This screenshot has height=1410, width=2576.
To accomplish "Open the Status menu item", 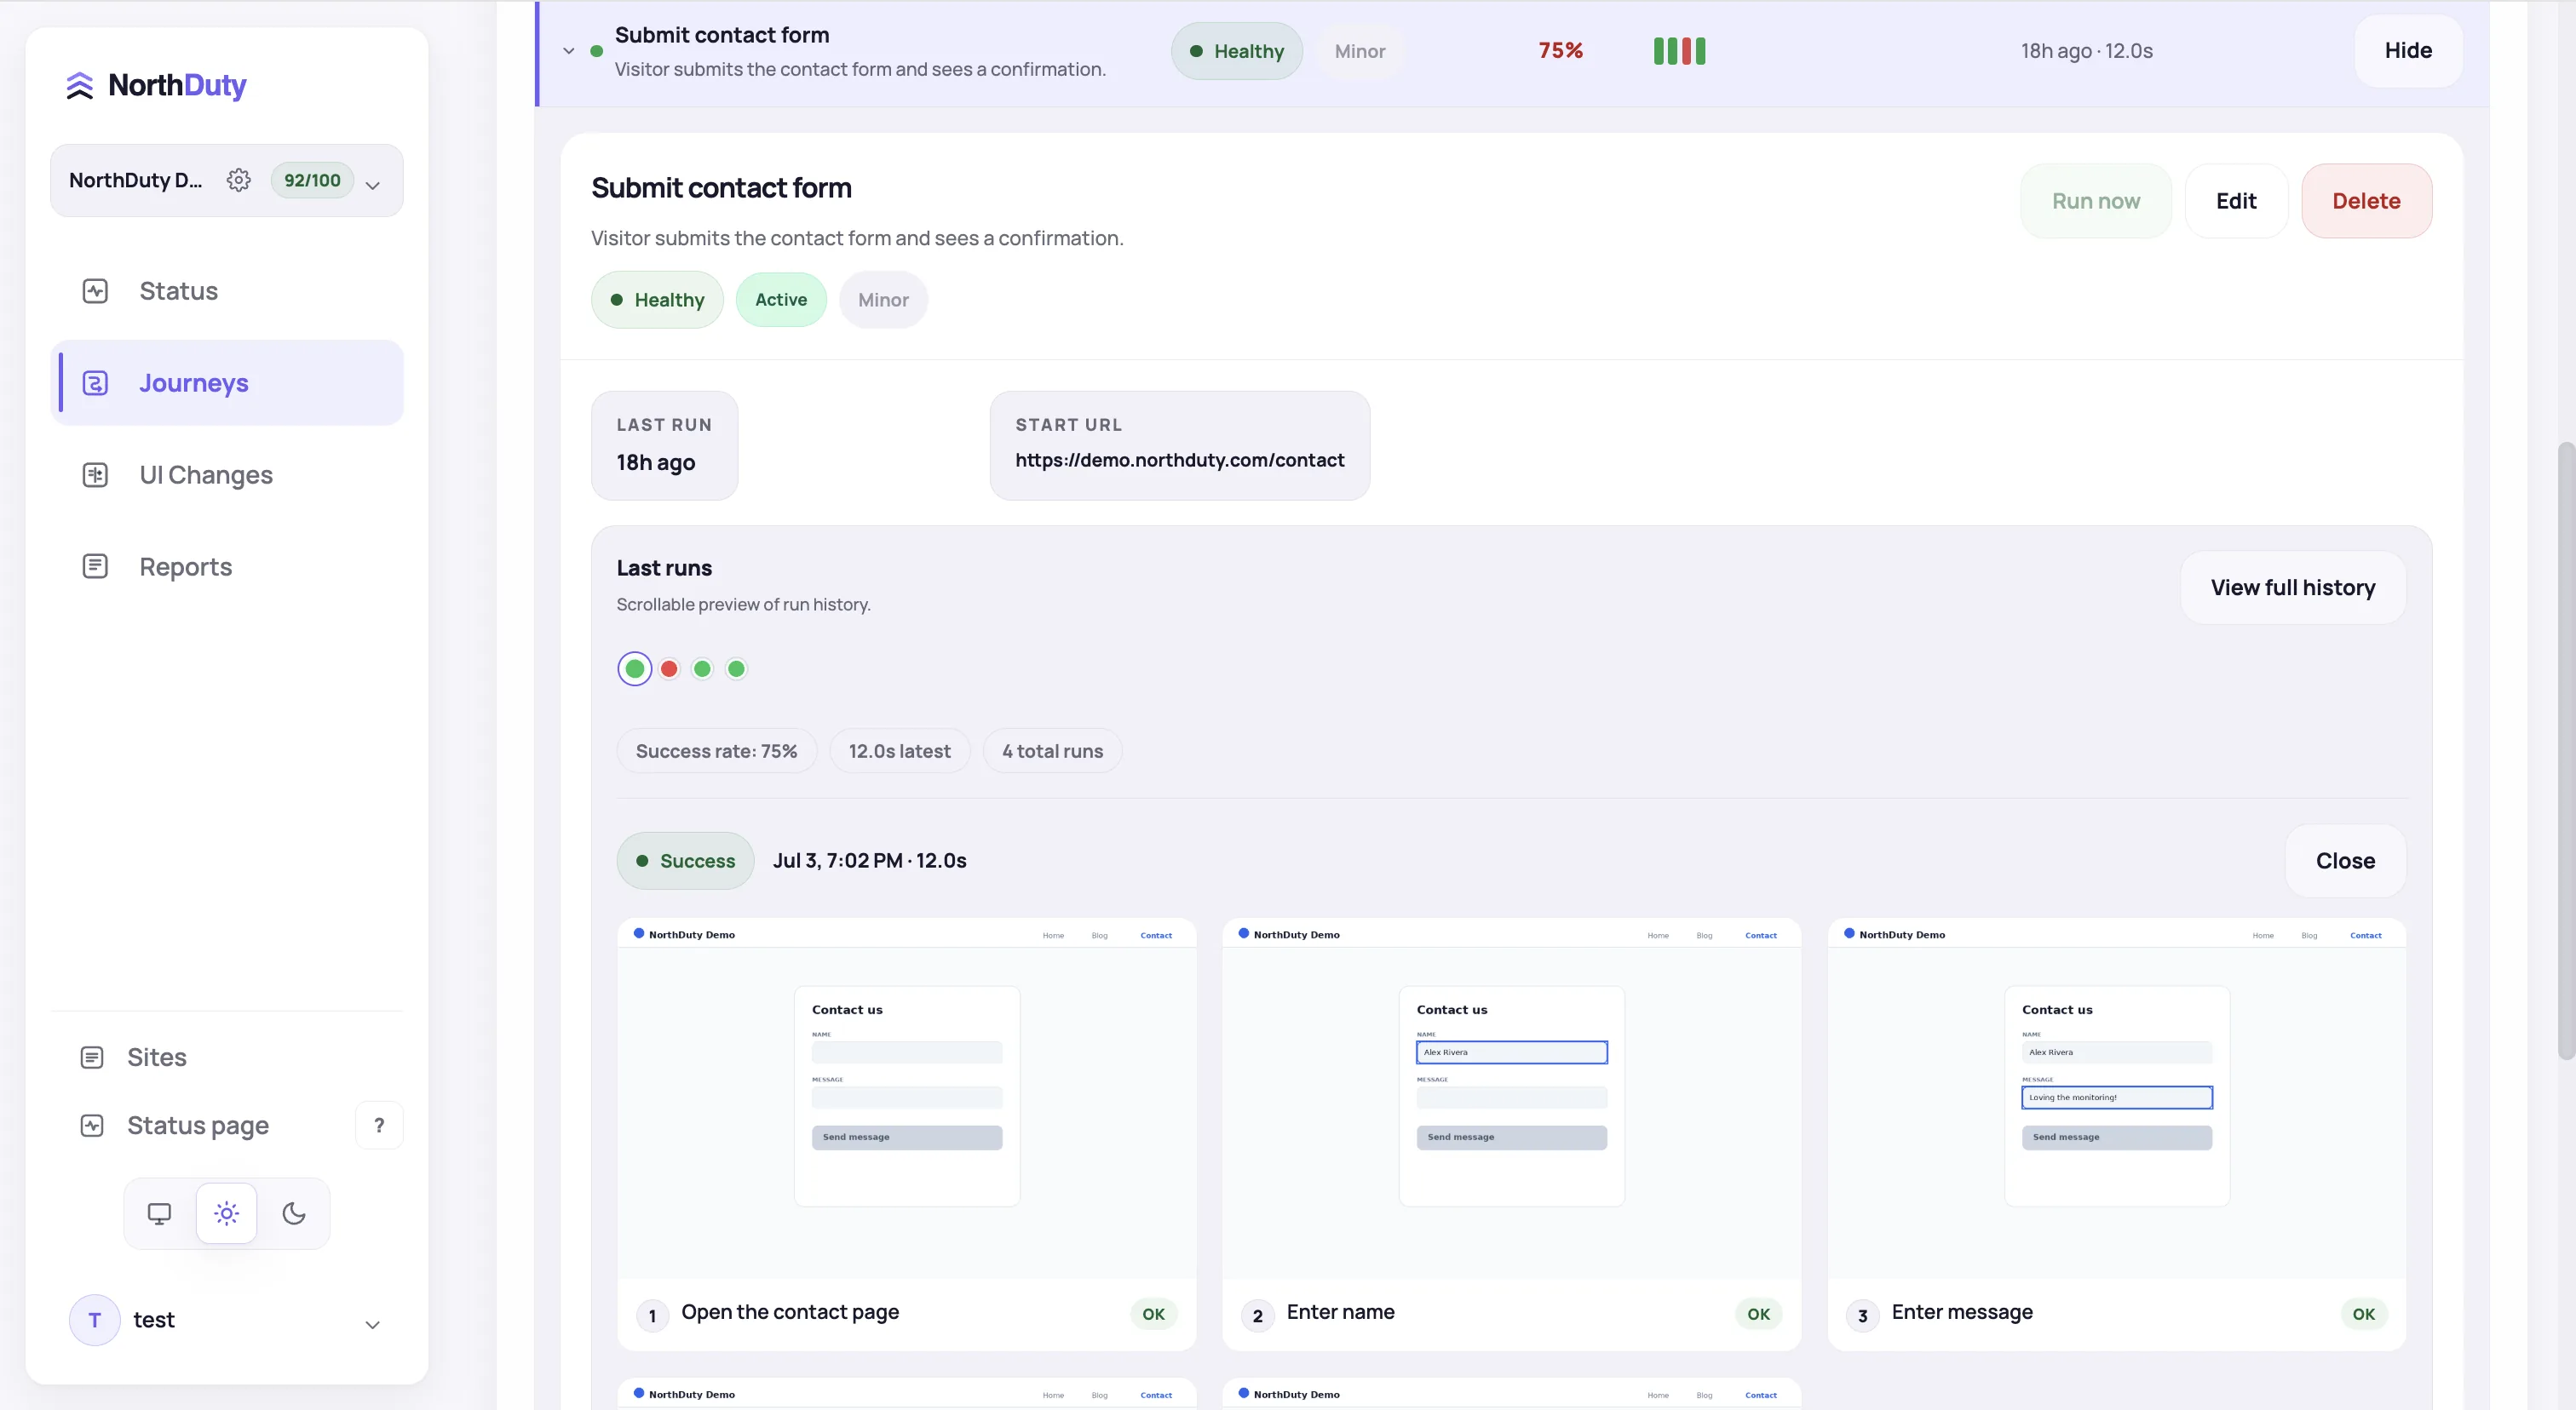I will [227, 291].
